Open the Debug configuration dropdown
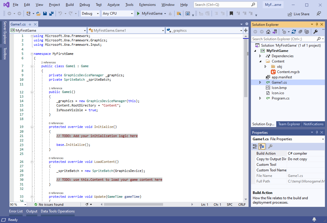This screenshot has width=327, height=223. [x=90, y=13]
